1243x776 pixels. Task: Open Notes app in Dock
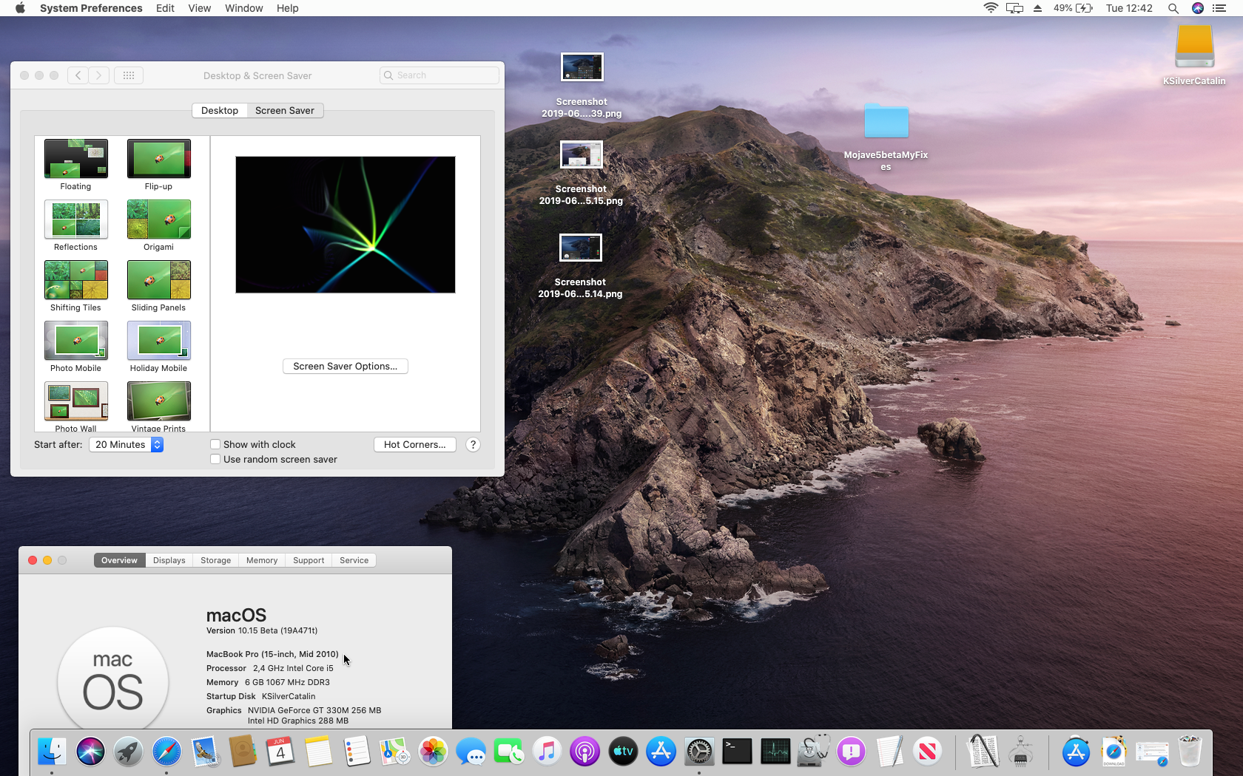tap(318, 752)
